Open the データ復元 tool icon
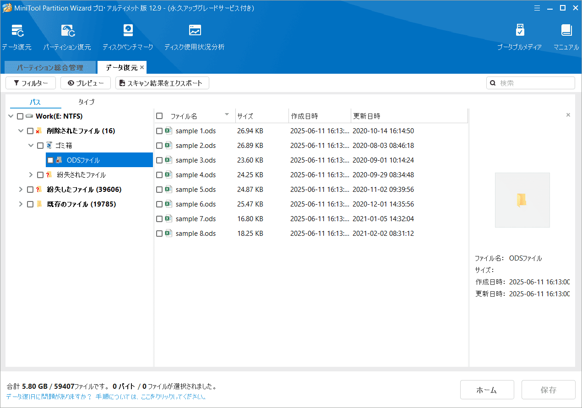 [18, 31]
